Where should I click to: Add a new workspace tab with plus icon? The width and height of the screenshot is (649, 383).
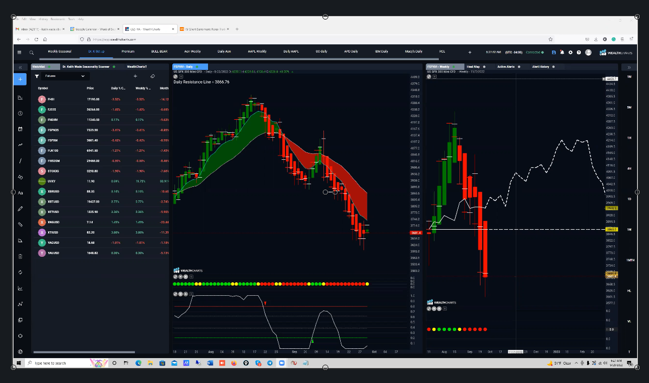tap(470, 52)
